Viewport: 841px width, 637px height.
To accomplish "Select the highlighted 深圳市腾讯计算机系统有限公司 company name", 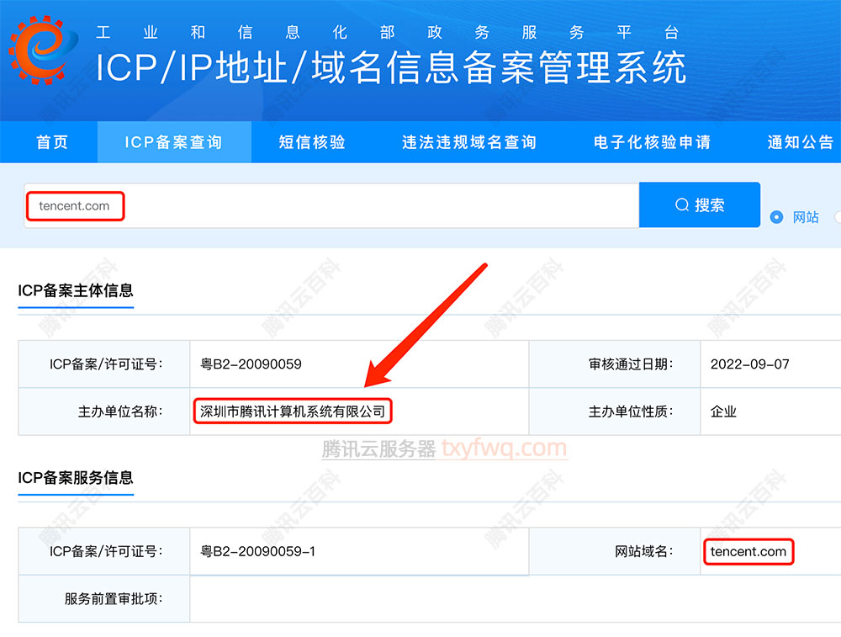I will [292, 411].
